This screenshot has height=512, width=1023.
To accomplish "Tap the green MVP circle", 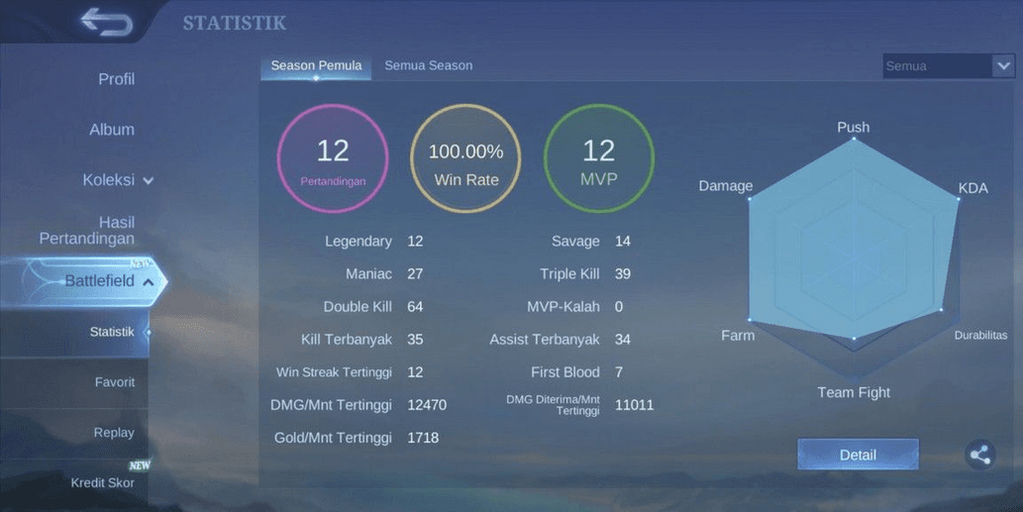I will click(x=599, y=158).
